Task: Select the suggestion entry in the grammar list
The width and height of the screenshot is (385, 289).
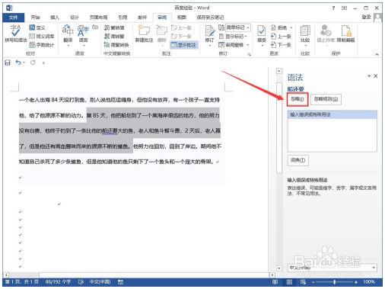Action: (x=332, y=114)
